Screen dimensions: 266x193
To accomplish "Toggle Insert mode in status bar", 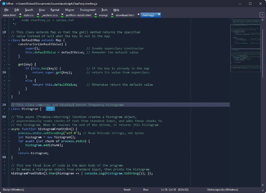I will coord(127,190).
